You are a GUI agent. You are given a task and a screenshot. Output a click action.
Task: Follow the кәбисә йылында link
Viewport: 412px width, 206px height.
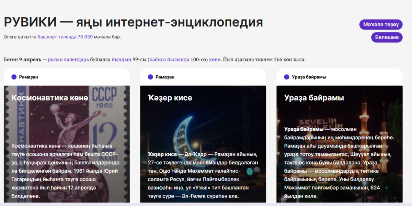[x=169, y=59]
